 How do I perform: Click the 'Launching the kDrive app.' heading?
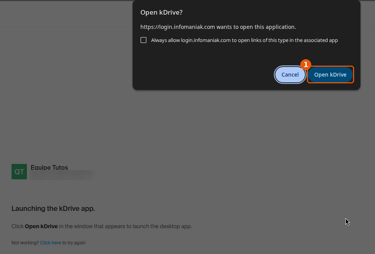coord(53,208)
